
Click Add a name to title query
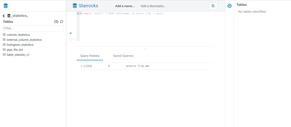125,6
